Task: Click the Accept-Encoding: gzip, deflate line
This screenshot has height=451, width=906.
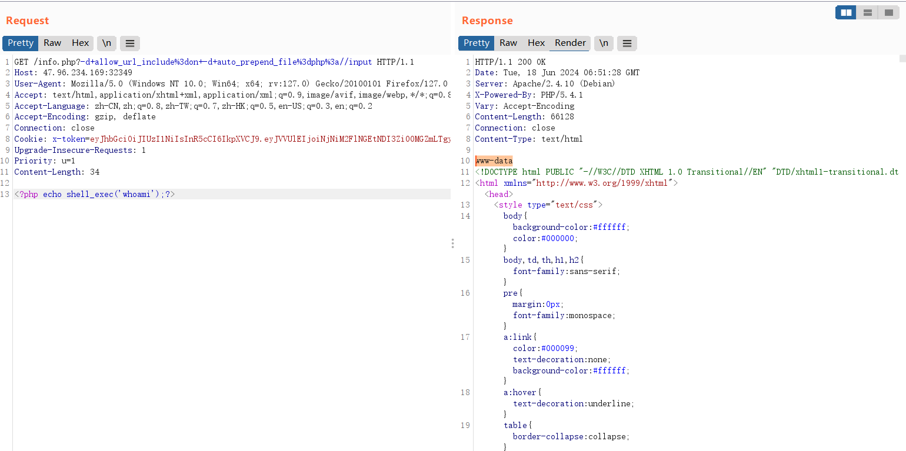Action: (85, 117)
